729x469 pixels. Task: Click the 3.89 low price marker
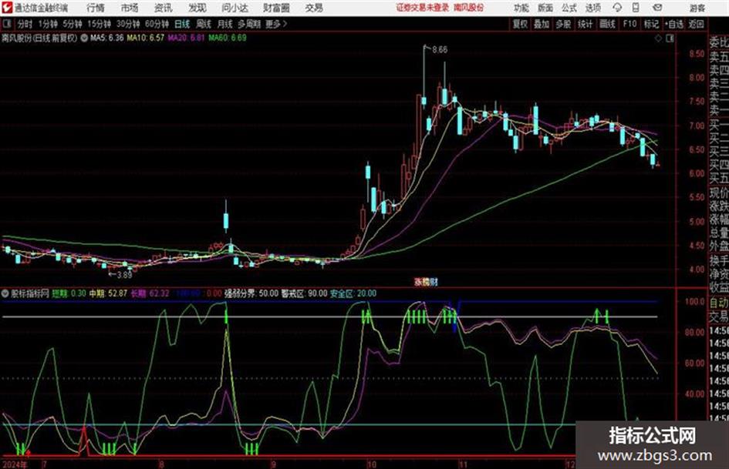click(124, 275)
